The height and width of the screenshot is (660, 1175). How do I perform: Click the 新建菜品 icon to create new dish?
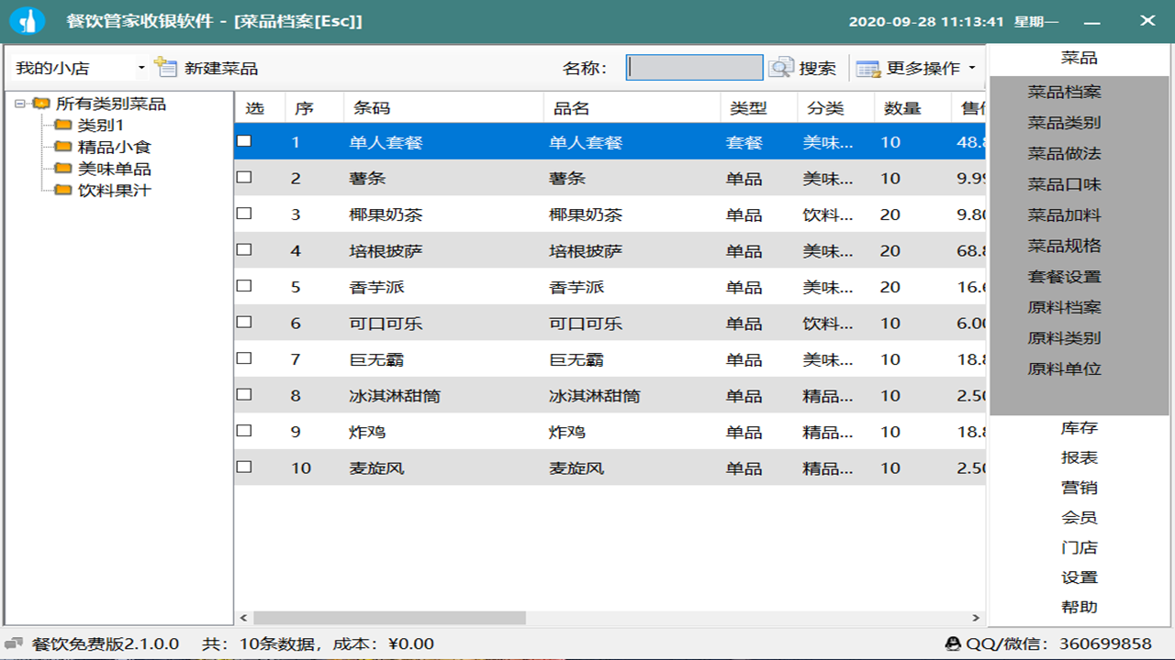pyautogui.click(x=165, y=66)
